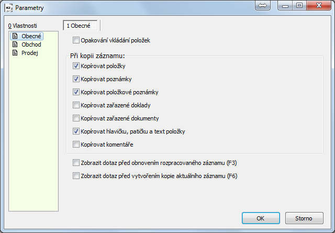Click the document icon beside Obecné
Screen dimensions: 335x233
(15, 36)
